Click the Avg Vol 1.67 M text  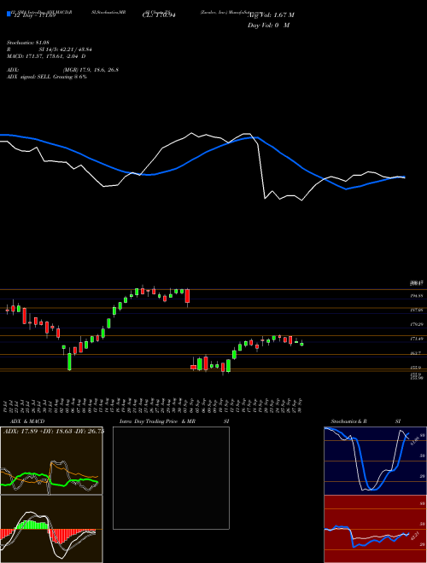coord(271,15)
